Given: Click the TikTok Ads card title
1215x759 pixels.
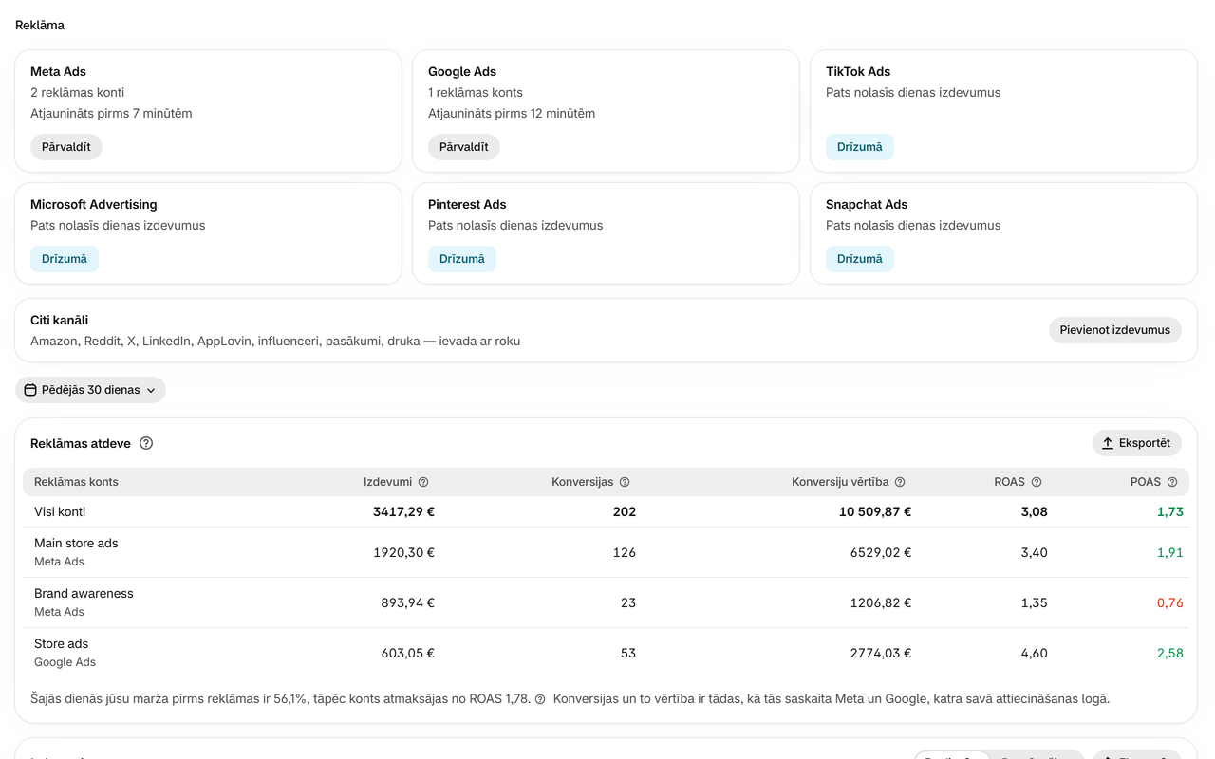Looking at the screenshot, I should pyautogui.click(x=858, y=72).
